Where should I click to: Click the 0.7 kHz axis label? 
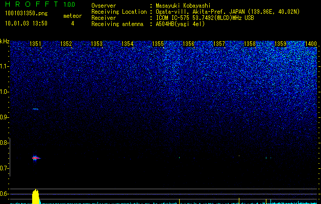click(x=4, y=168)
